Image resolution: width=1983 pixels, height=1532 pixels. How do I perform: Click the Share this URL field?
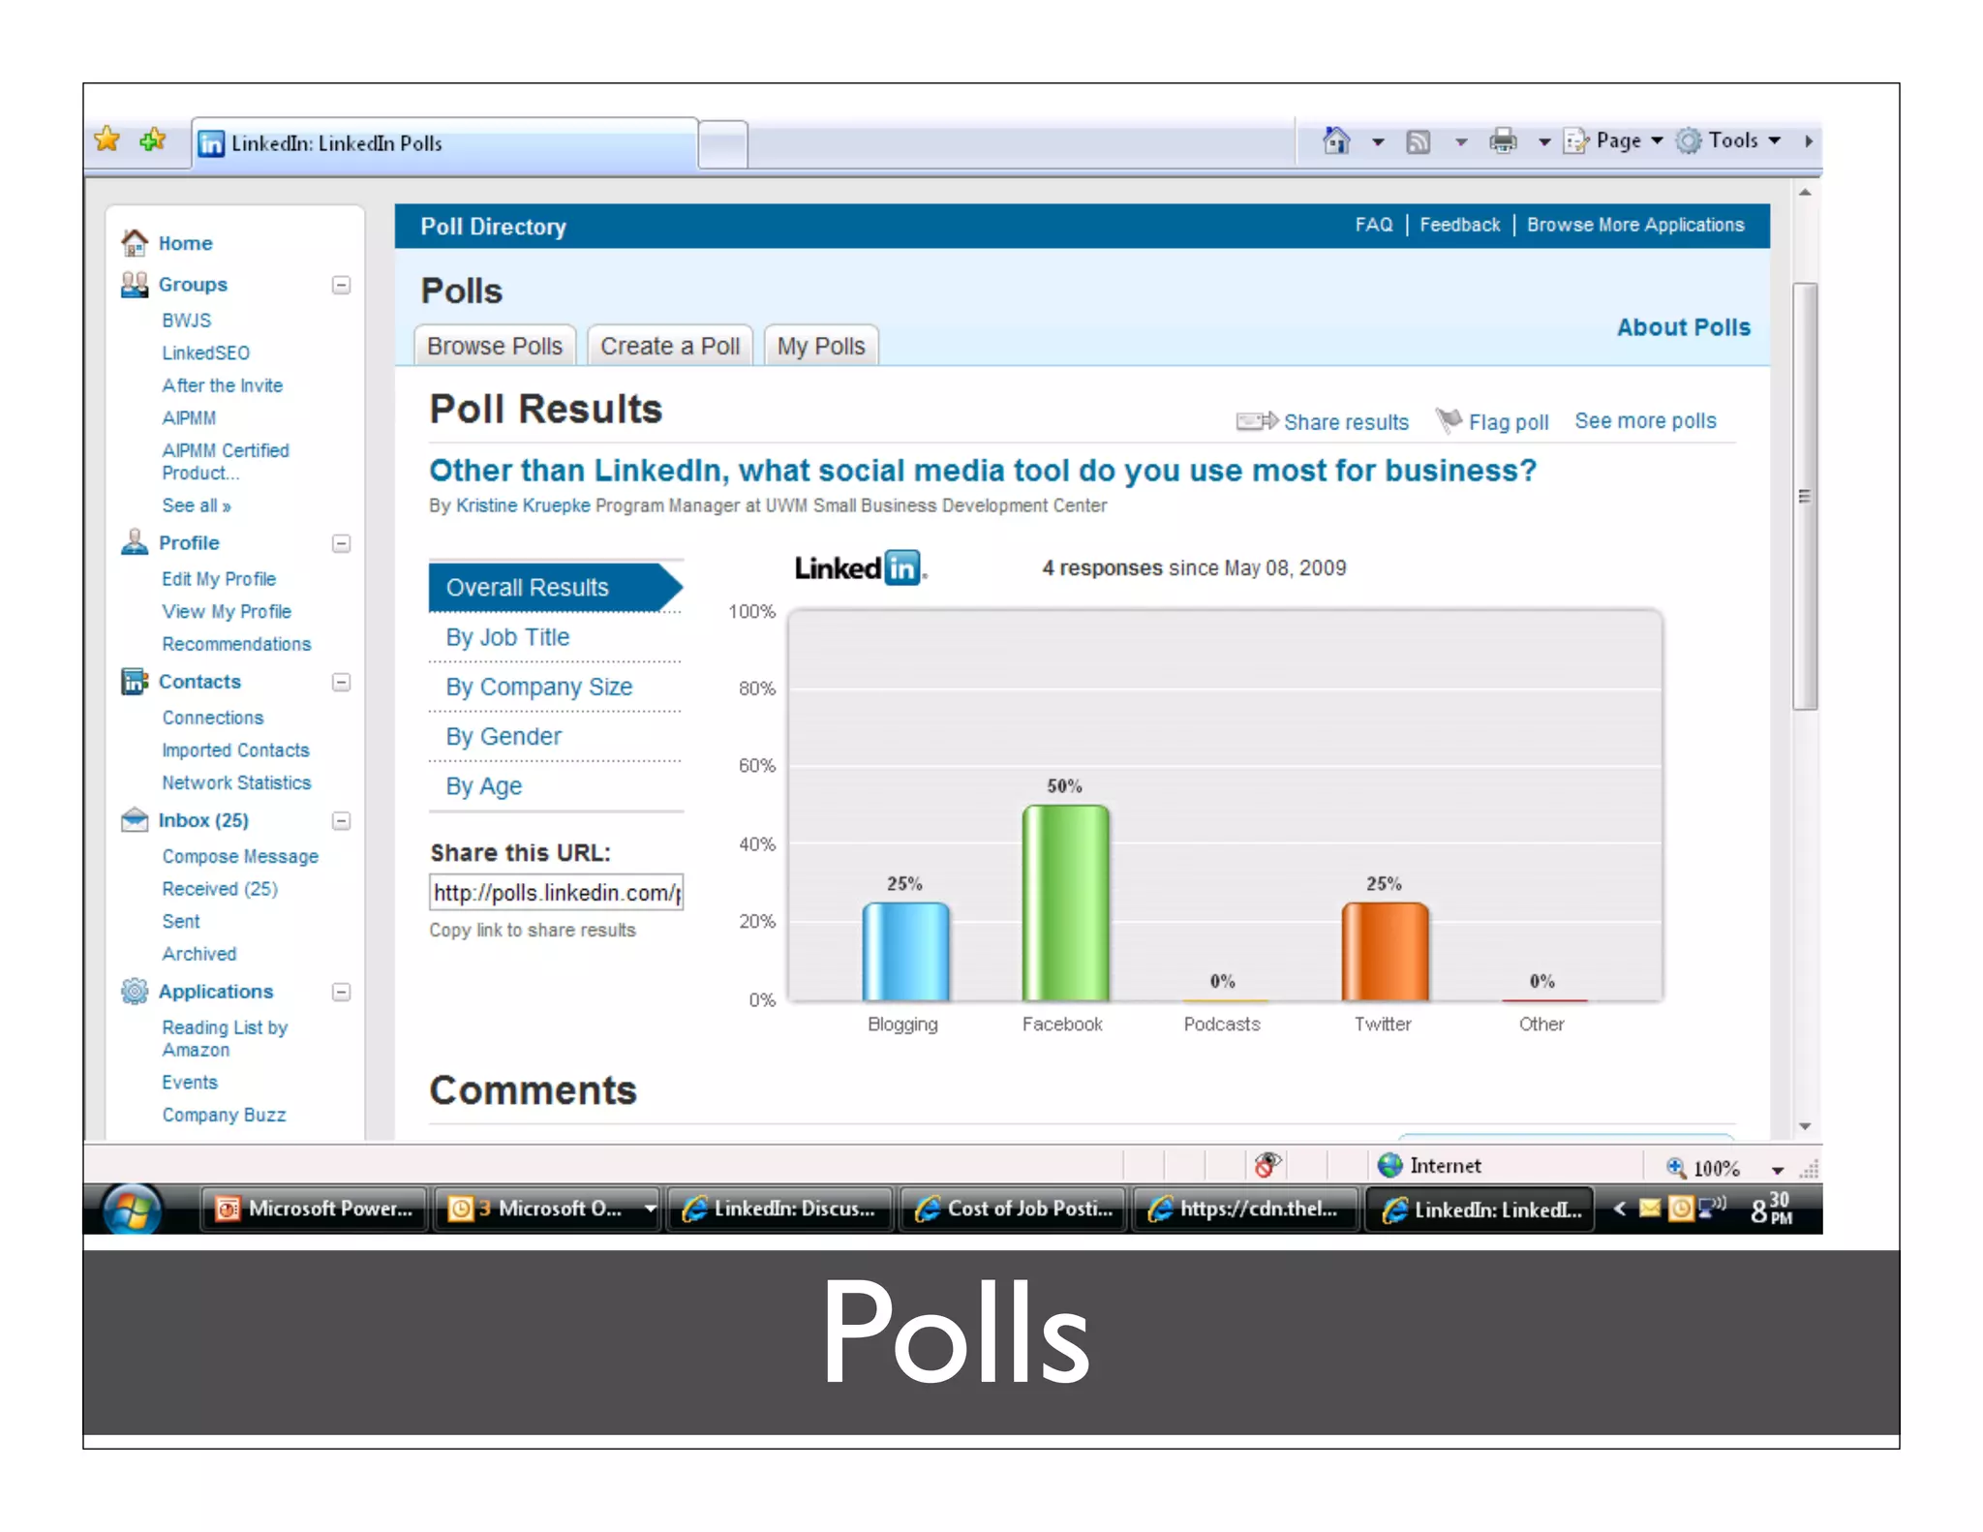click(x=556, y=892)
